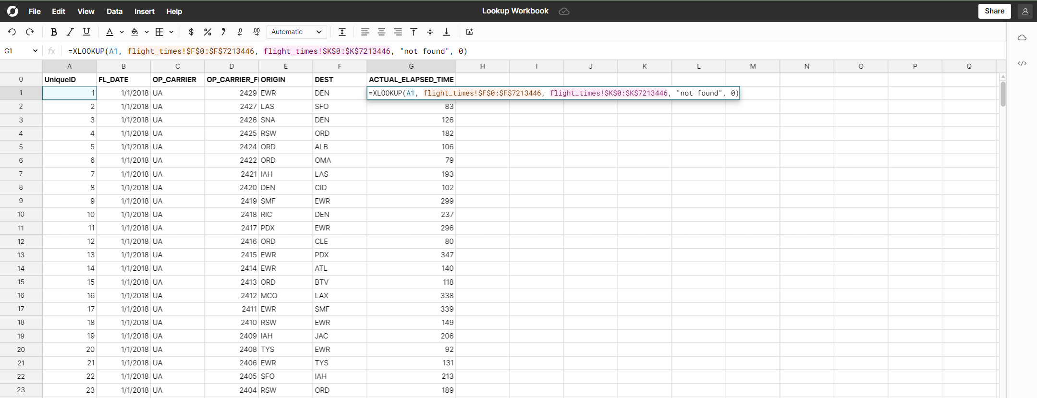1037x398 pixels.
Task: Select column H header
Action: point(482,66)
